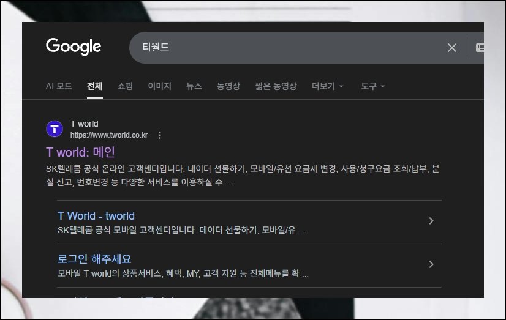Select the 전체 tab

94,86
